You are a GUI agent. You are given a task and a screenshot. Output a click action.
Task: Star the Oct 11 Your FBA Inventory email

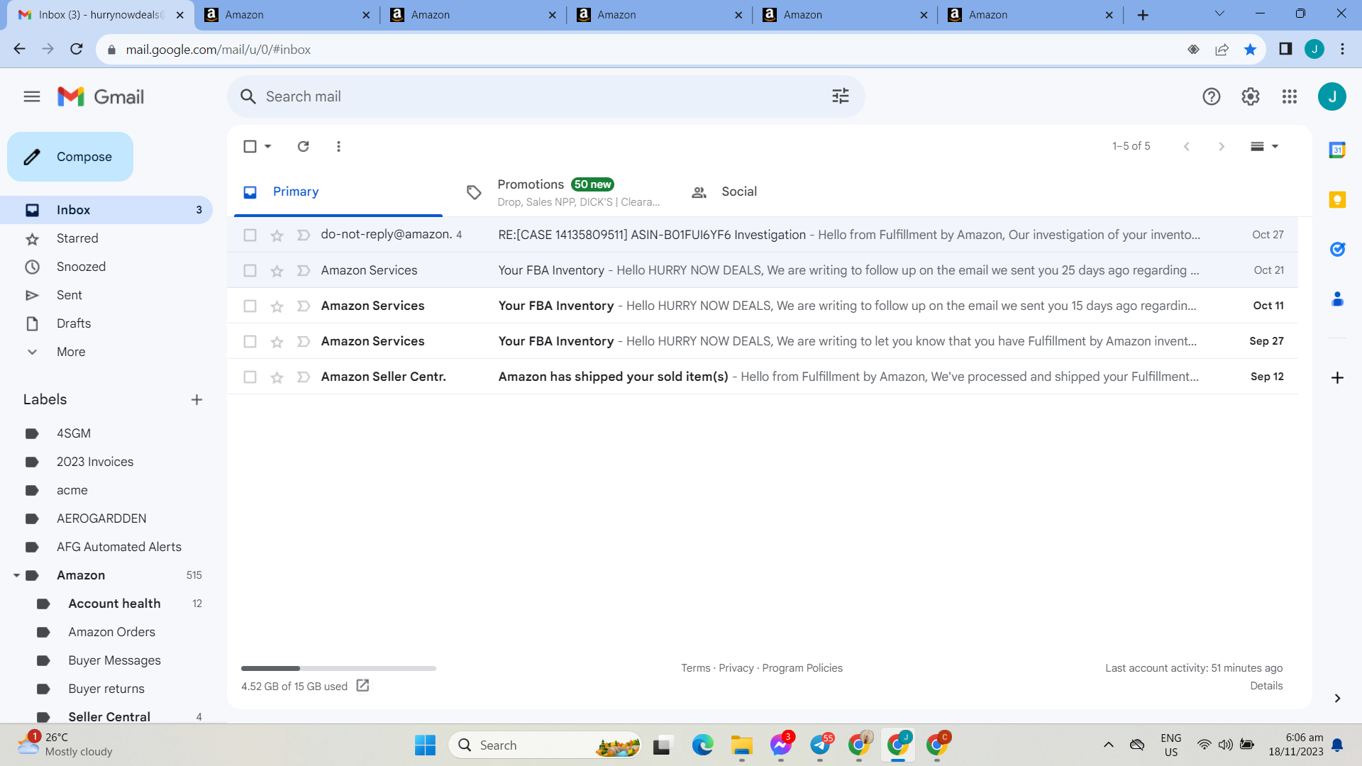coord(277,306)
